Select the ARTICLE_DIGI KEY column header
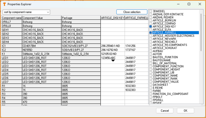The image size is (206, 118). 113,18
